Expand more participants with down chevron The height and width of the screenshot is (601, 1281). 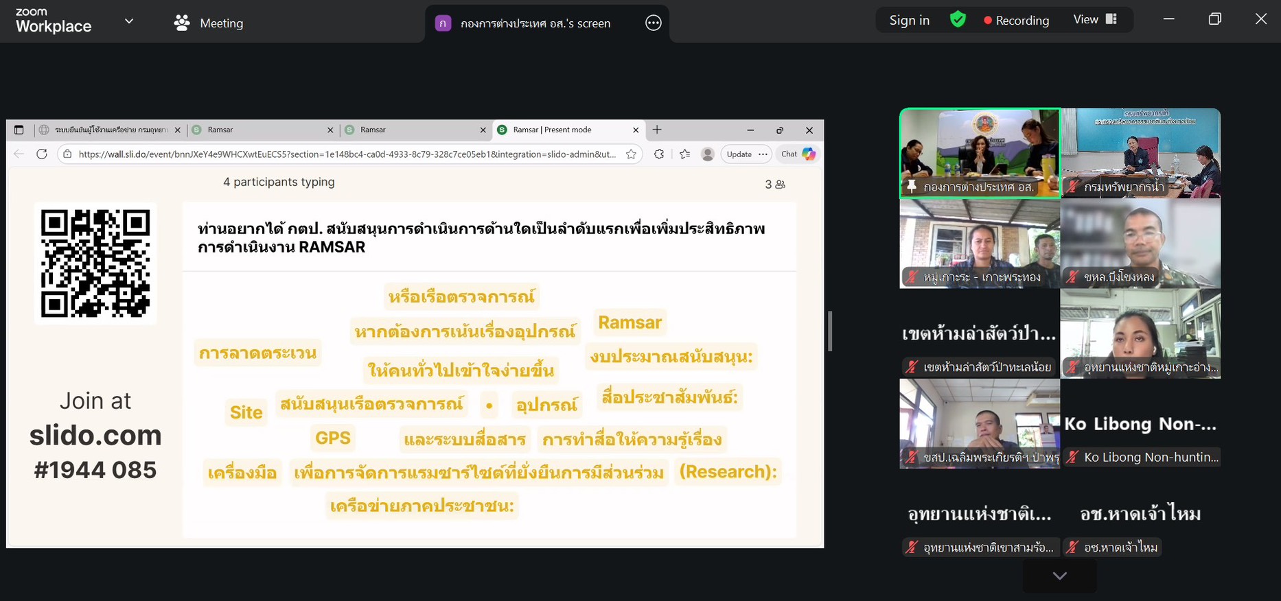pyautogui.click(x=1059, y=576)
